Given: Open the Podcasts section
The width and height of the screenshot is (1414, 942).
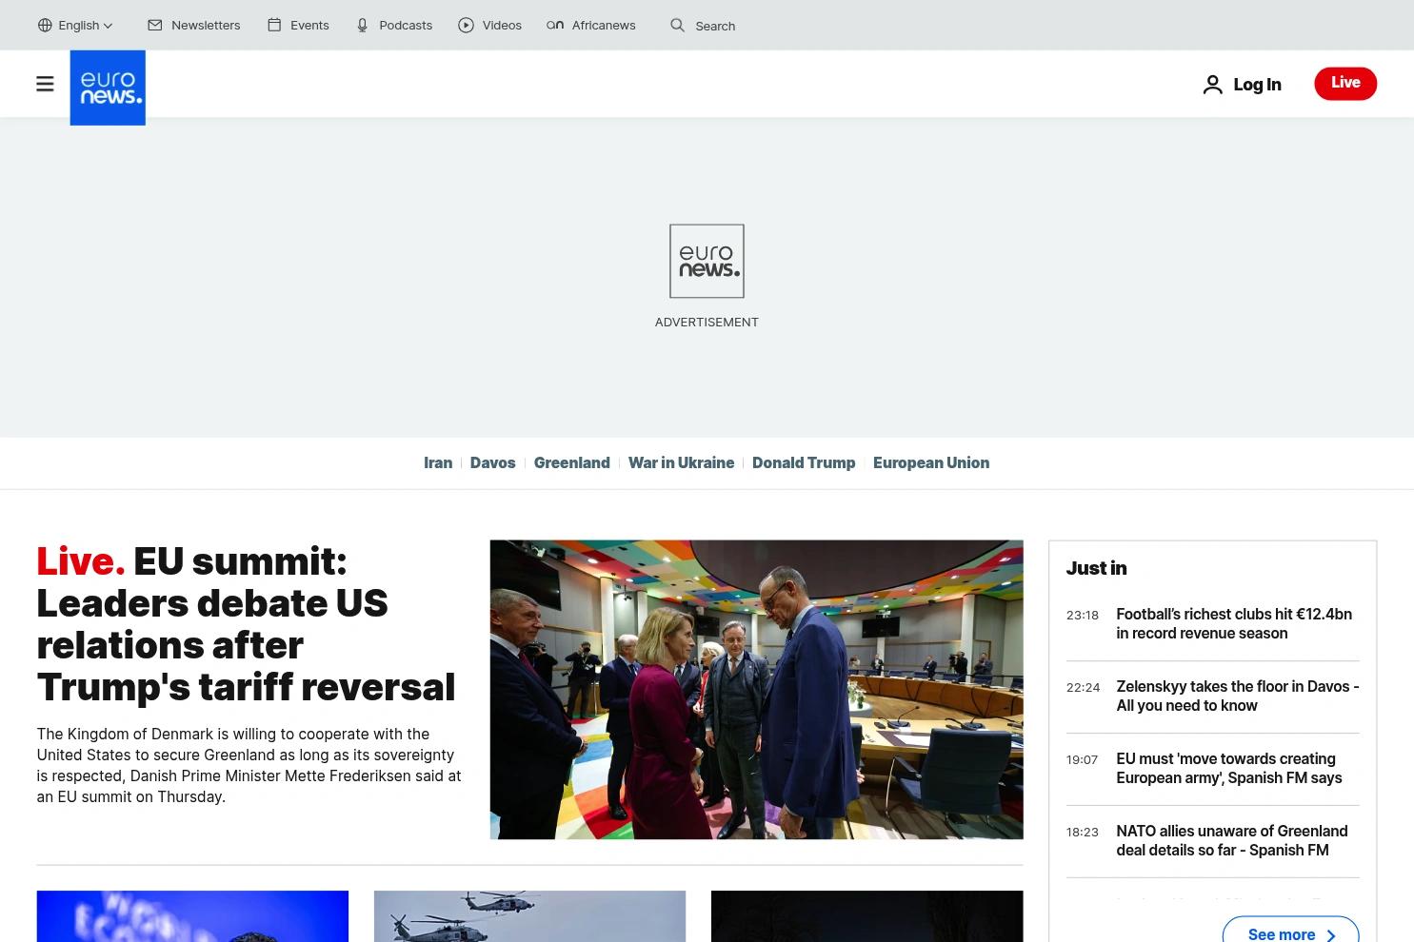Looking at the screenshot, I should point(406,25).
